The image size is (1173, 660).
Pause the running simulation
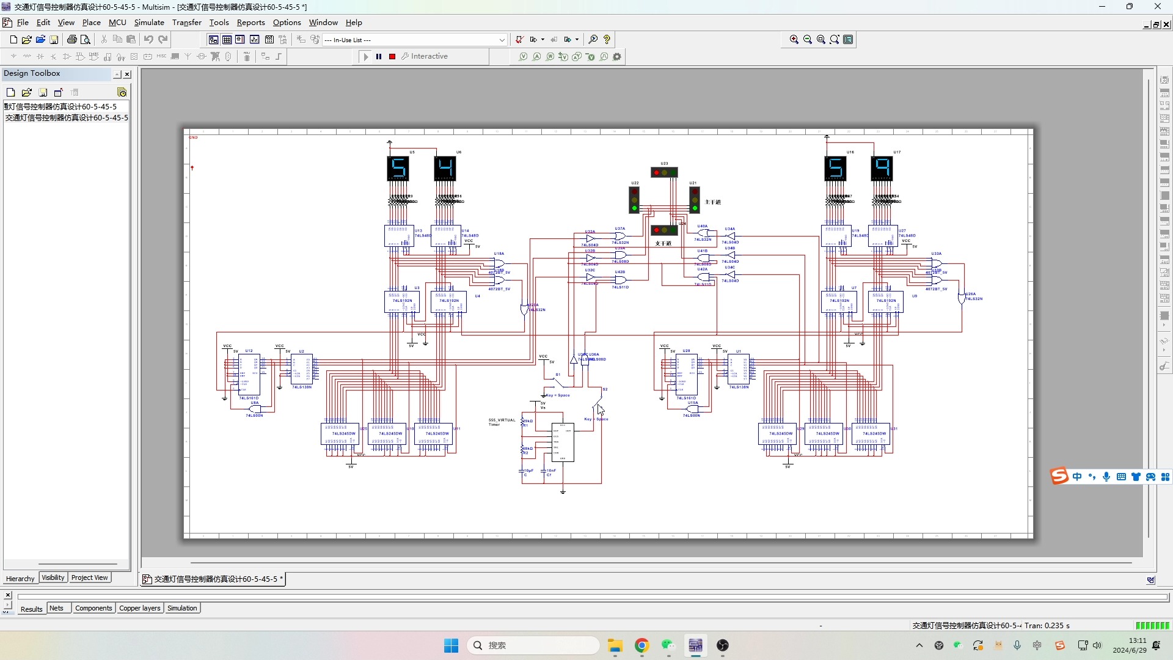379,56
